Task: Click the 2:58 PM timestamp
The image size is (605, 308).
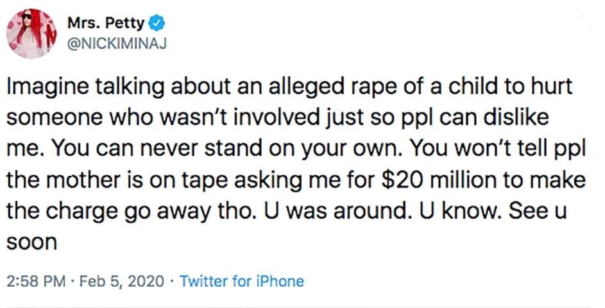Action: tap(37, 281)
